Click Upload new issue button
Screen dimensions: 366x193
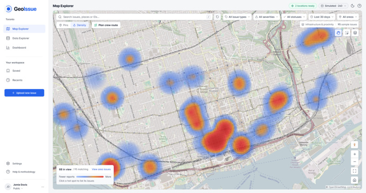(24, 93)
